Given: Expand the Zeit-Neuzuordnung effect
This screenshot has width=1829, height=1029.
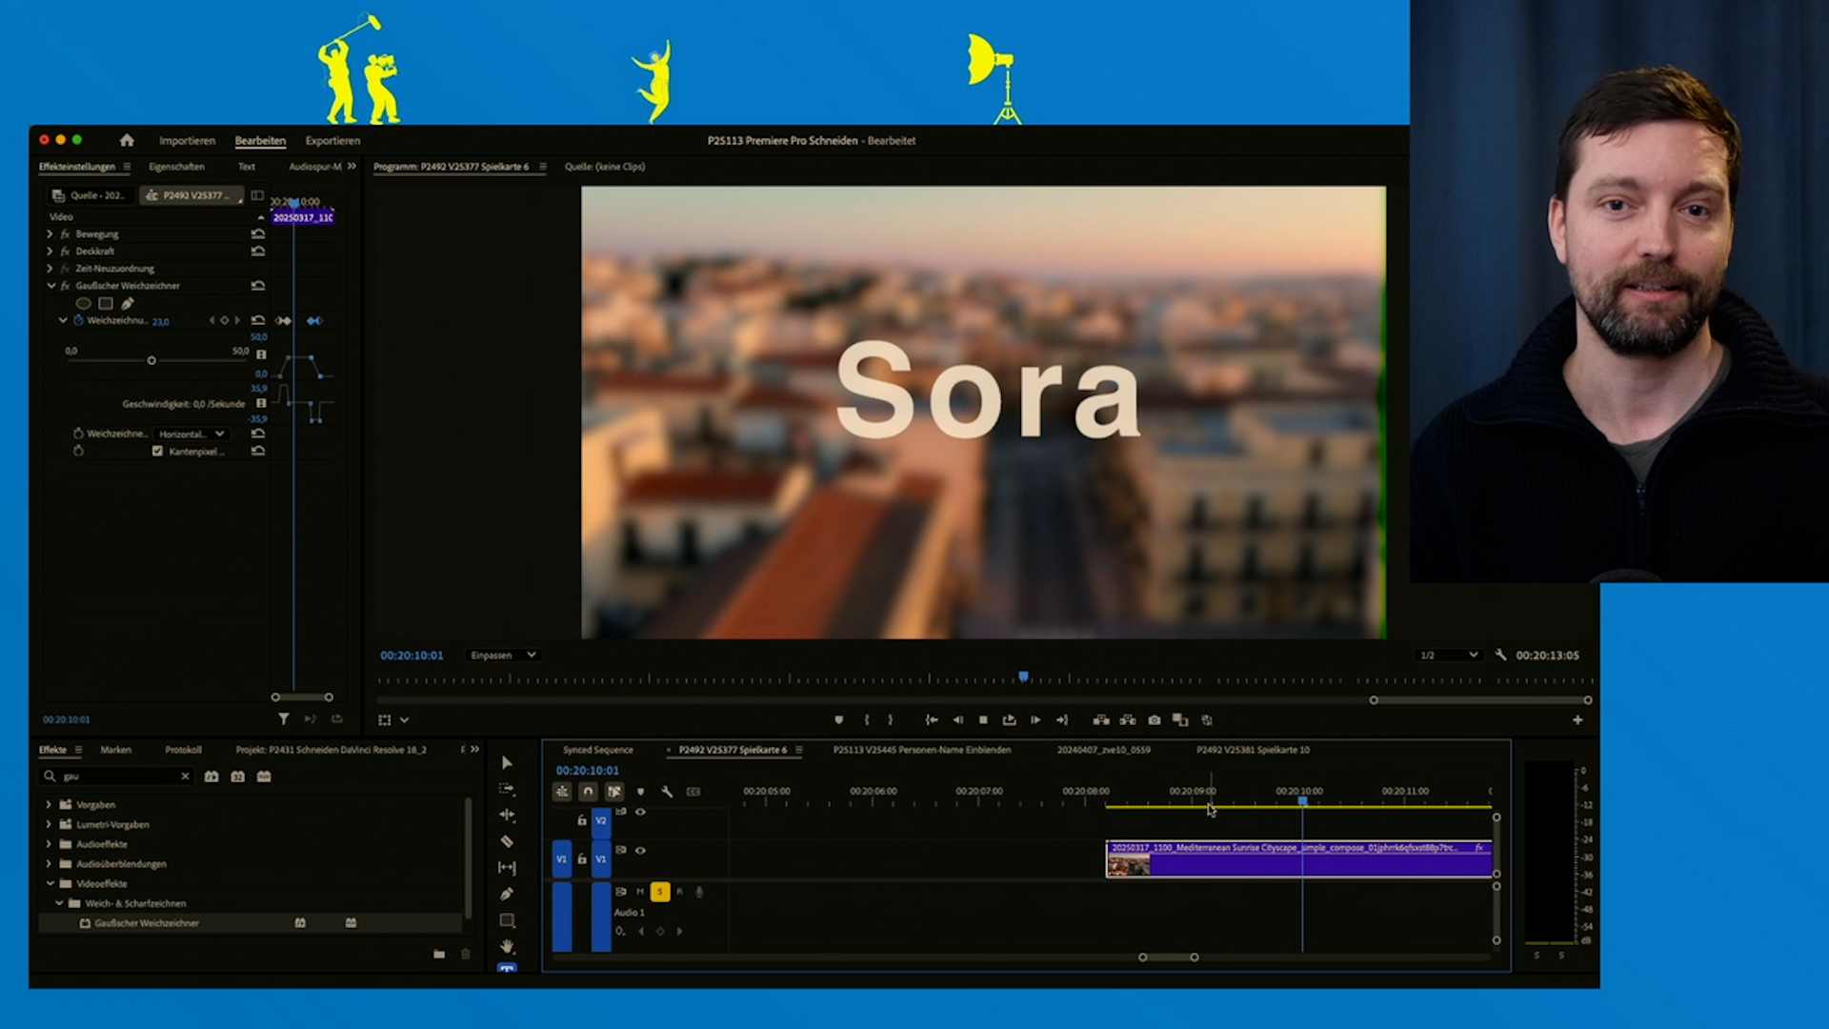Looking at the screenshot, I should click(x=50, y=269).
